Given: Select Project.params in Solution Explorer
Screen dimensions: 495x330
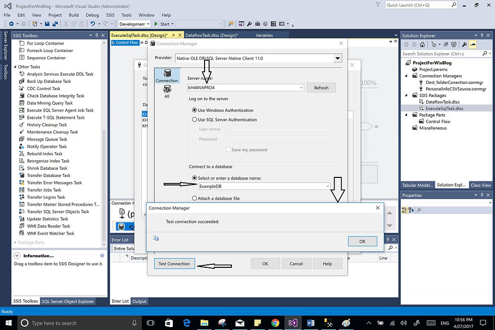Looking at the screenshot, I should pyautogui.click(x=433, y=69).
